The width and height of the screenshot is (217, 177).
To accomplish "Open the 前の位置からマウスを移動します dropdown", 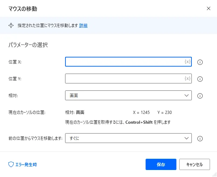I will [128, 138].
